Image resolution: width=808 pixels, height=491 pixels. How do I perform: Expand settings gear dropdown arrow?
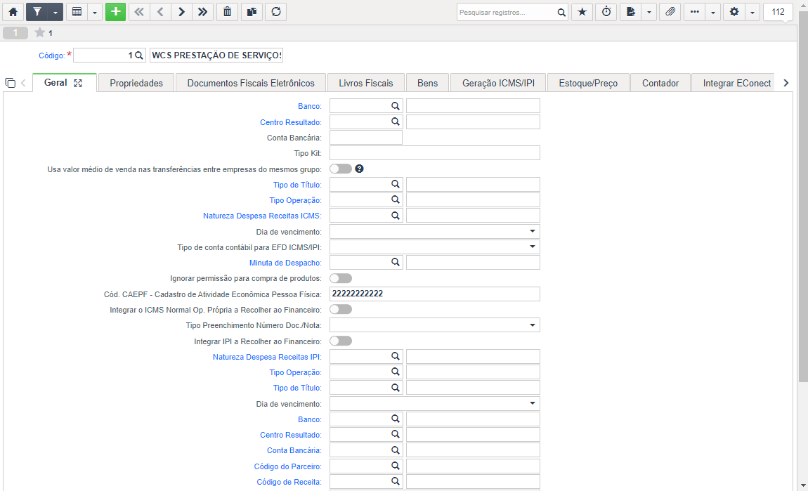pos(752,12)
